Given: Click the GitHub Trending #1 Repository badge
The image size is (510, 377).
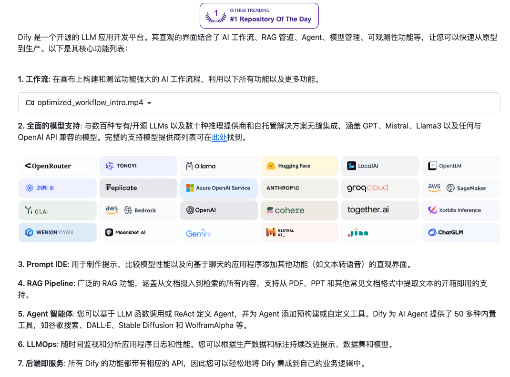Looking at the screenshot, I should [x=259, y=16].
